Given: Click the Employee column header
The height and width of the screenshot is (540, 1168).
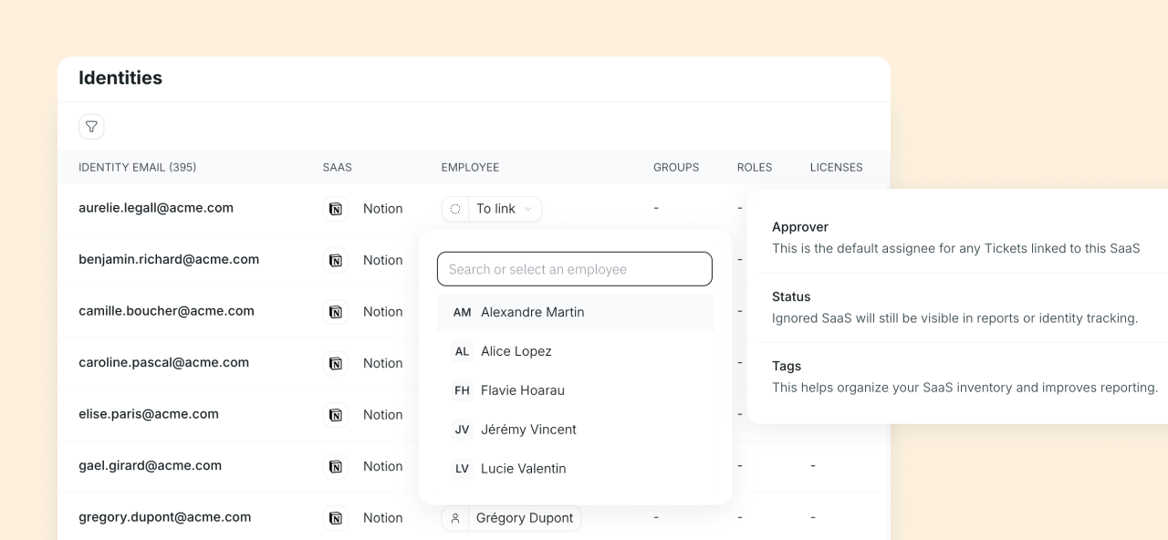Looking at the screenshot, I should point(470,168).
